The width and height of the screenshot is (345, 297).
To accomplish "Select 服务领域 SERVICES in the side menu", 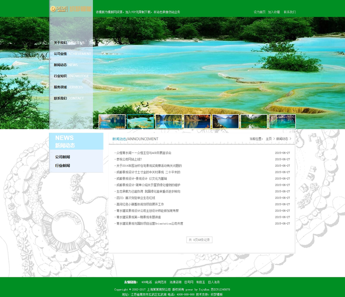I will point(68,87).
